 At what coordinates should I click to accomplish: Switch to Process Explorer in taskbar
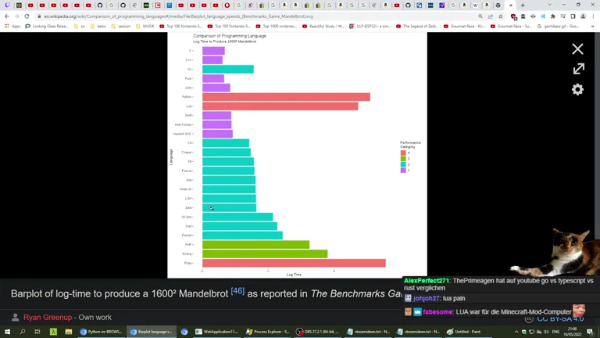pos(269,332)
